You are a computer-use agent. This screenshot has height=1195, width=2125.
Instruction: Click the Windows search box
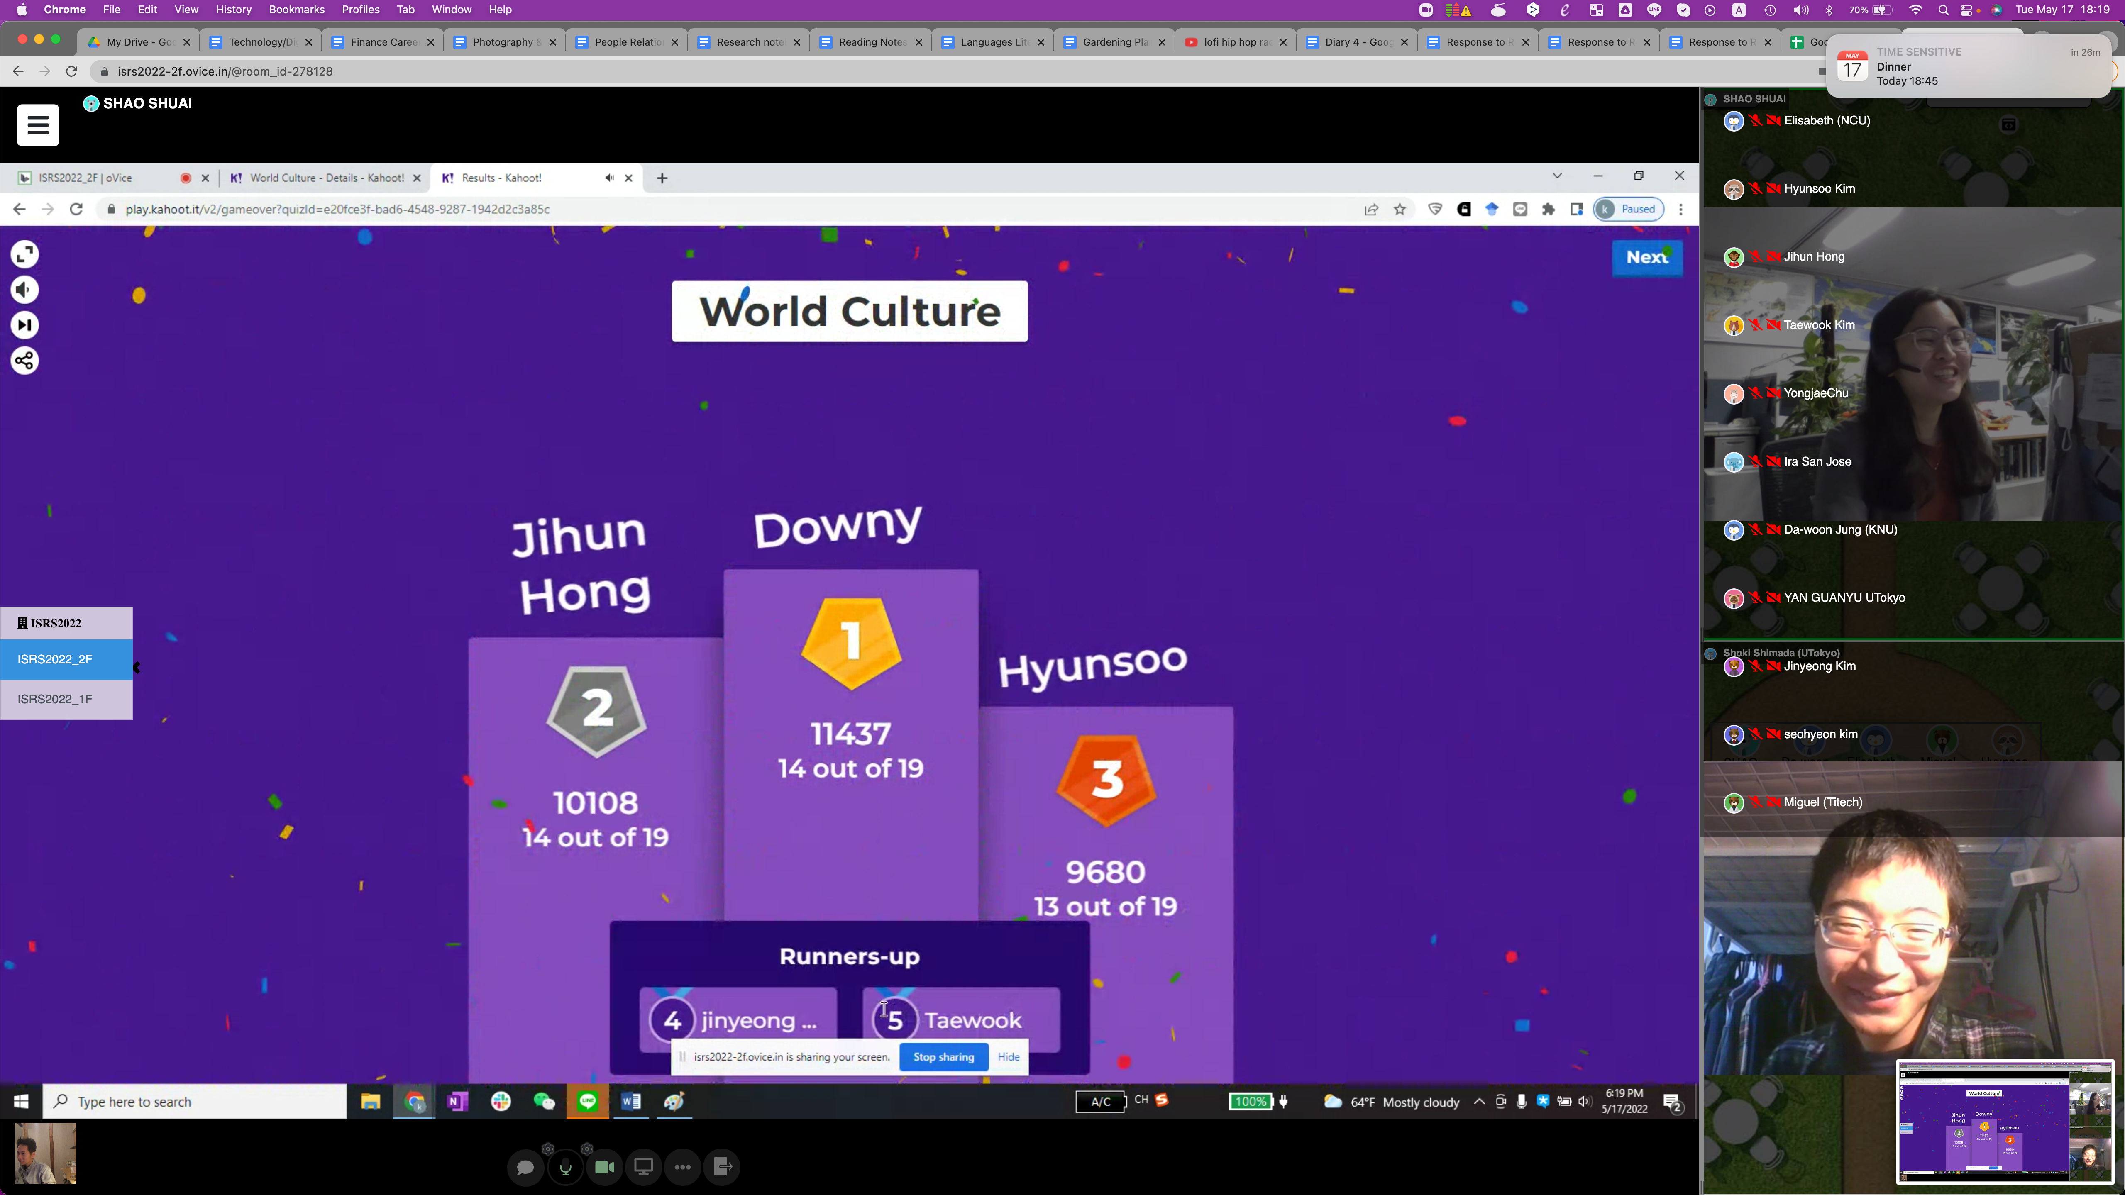coord(195,1102)
